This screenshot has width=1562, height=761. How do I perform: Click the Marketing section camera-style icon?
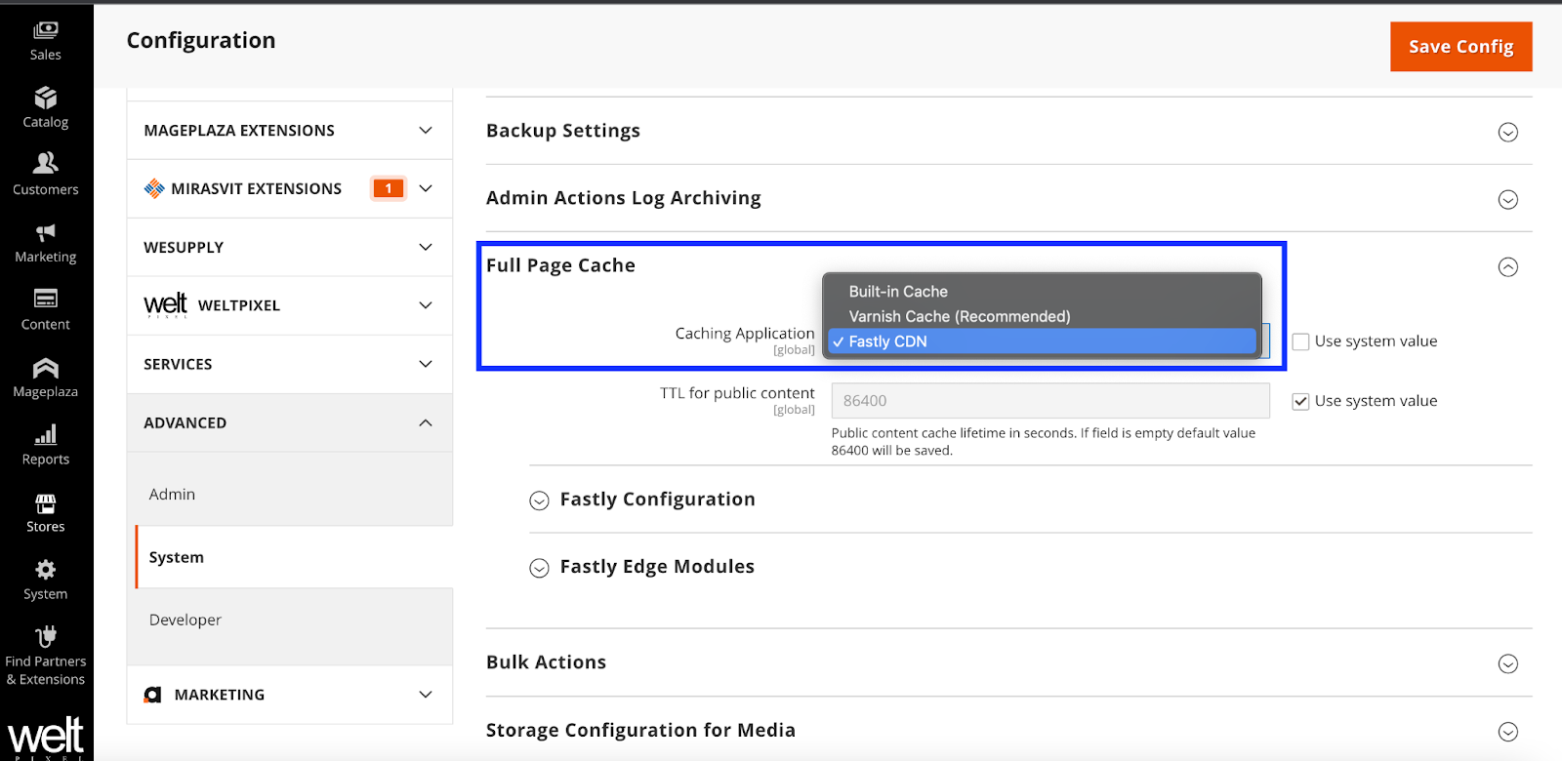(x=153, y=695)
